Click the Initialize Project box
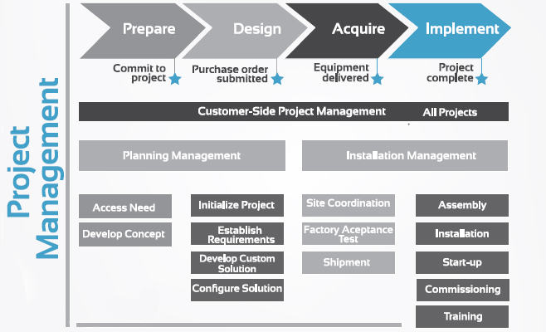 237,205
